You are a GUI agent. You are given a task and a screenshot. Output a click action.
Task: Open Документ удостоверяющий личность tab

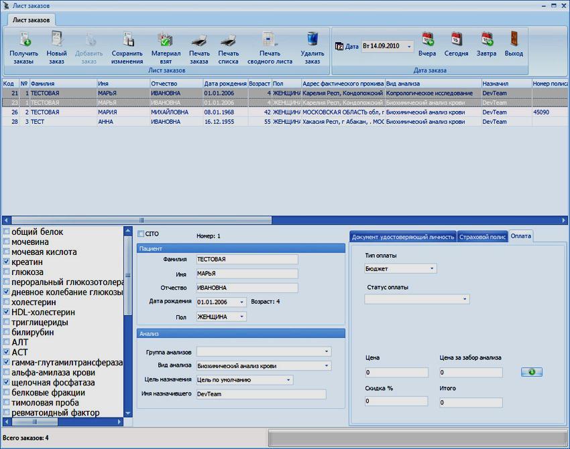click(403, 236)
